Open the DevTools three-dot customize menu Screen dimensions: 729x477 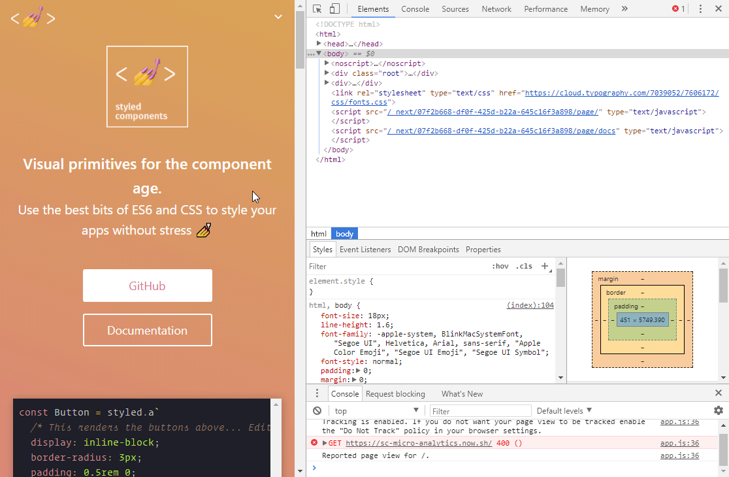coord(700,9)
